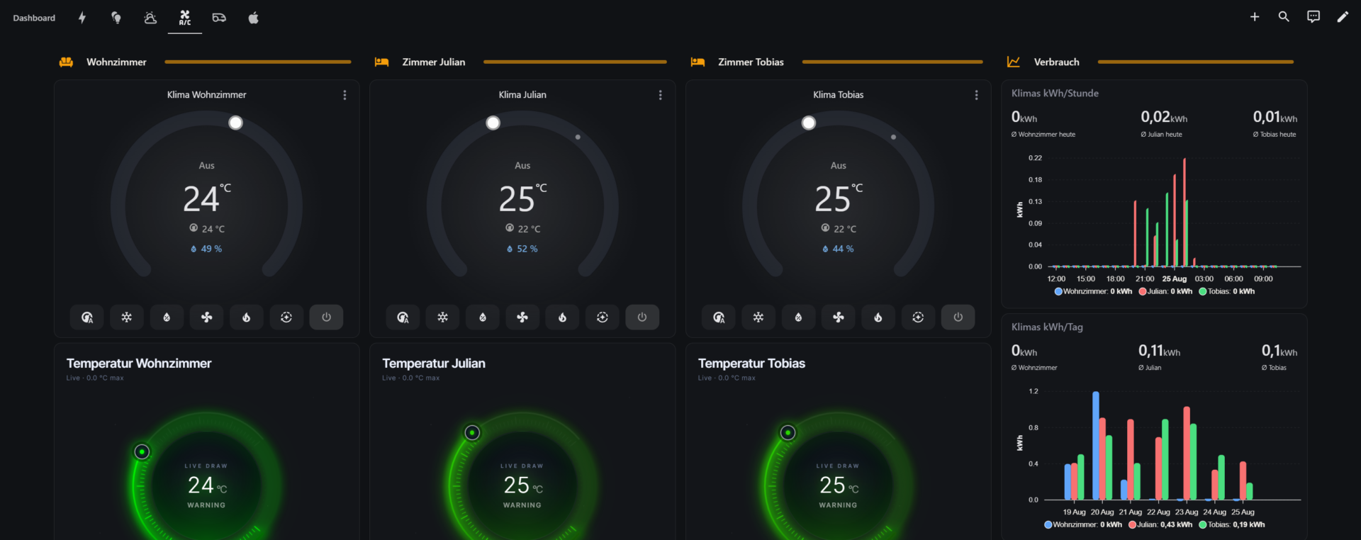Set Klima Tobias to auto mode
The height and width of the screenshot is (540, 1361).
pyautogui.click(x=719, y=317)
